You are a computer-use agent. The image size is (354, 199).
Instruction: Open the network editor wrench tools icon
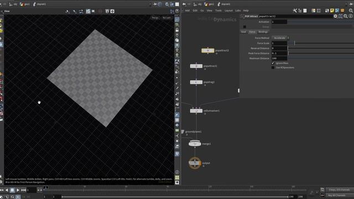click(x=295, y=11)
